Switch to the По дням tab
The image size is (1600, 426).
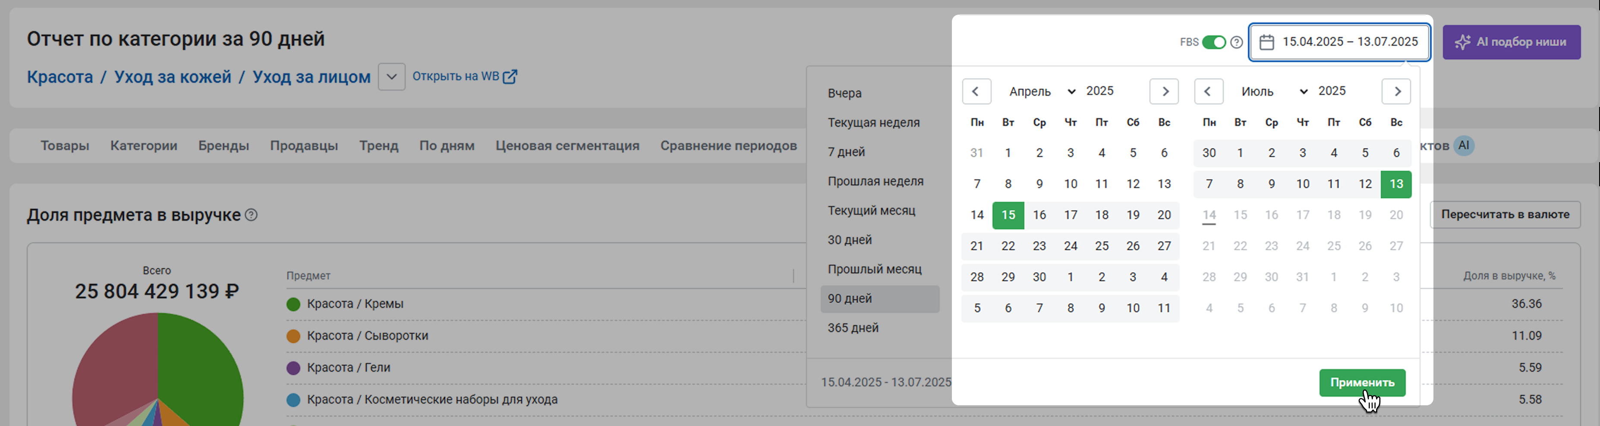[x=447, y=145]
